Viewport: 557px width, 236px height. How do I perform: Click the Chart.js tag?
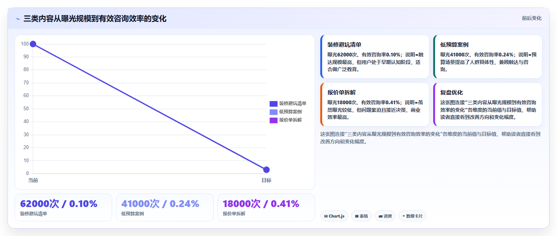coord(334,216)
